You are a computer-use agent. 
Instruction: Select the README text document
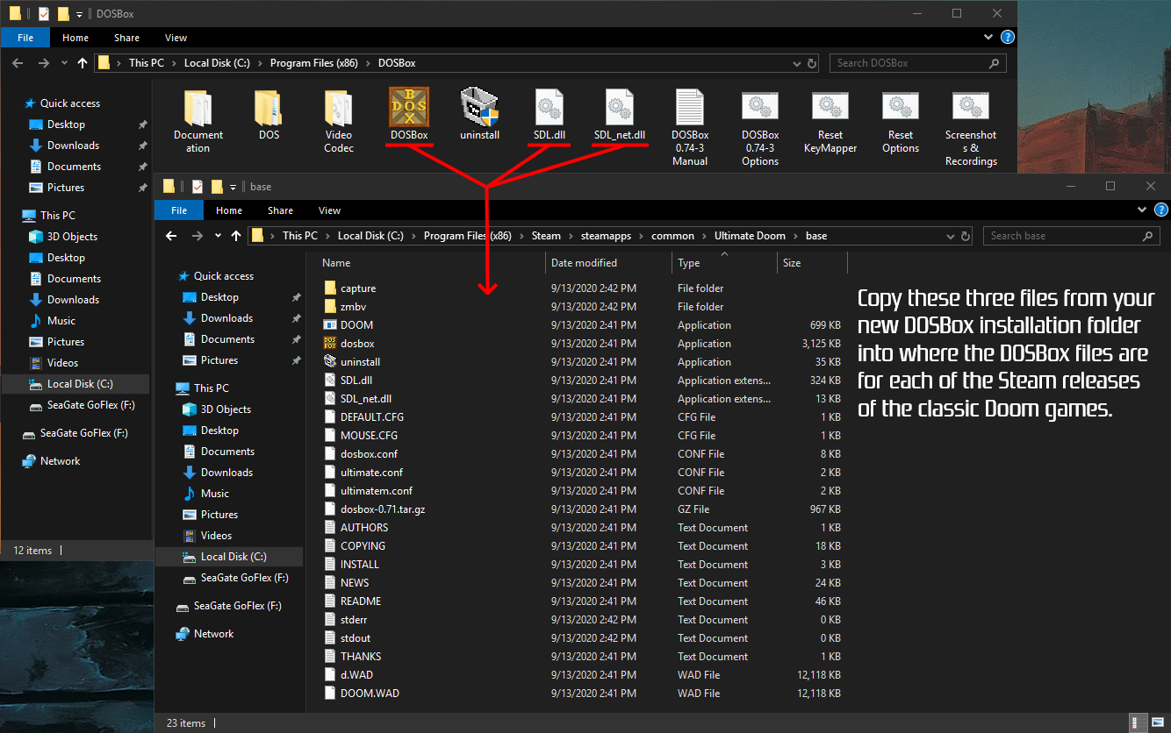361,601
